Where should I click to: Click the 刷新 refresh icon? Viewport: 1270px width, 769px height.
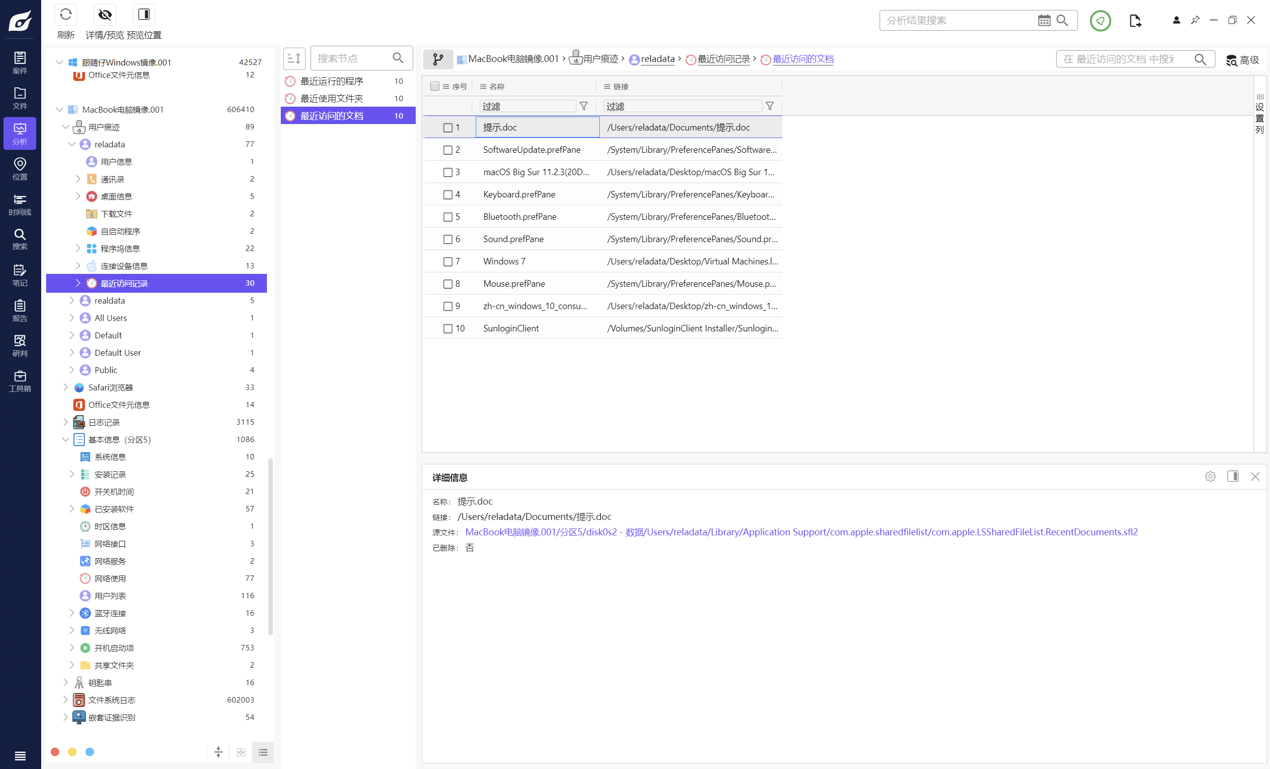pyautogui.click(x=65, y=14)
